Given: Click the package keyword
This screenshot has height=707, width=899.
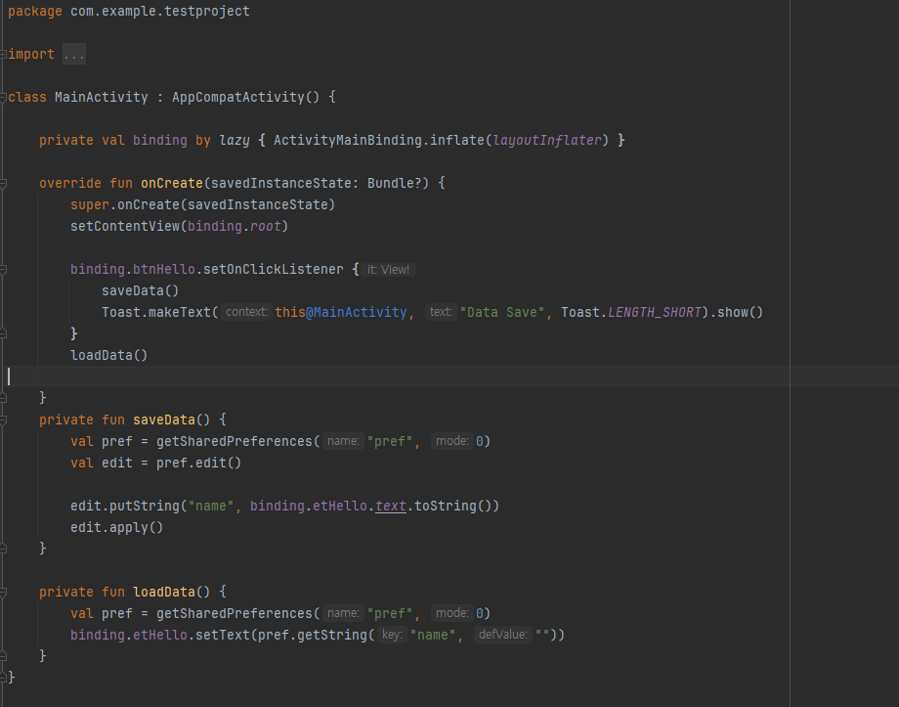Looking at the screenshot, I should coord(35,12).
